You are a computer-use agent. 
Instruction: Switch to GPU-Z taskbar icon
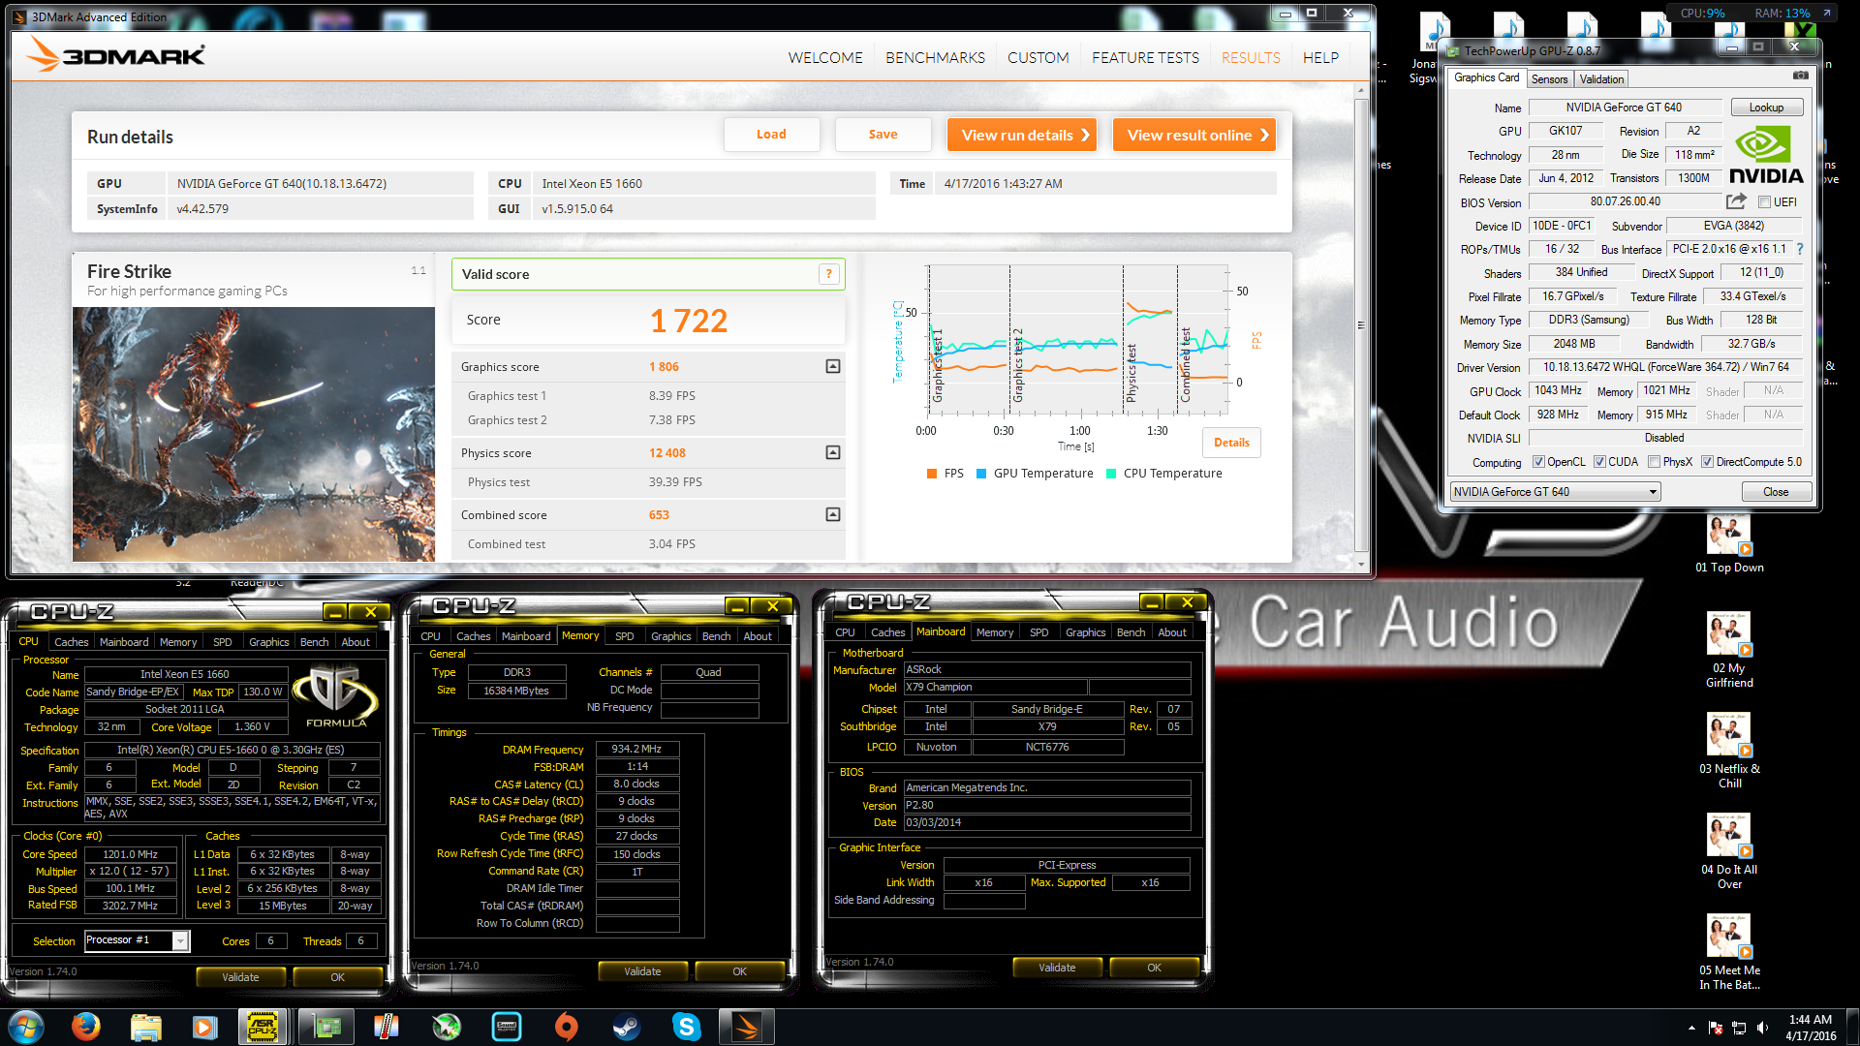[x=326, y=1027]
